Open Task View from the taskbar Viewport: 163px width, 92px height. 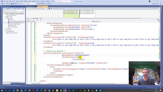click(x=10, y=90)
